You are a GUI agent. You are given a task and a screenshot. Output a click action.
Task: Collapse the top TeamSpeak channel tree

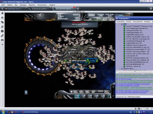[120, 24]
